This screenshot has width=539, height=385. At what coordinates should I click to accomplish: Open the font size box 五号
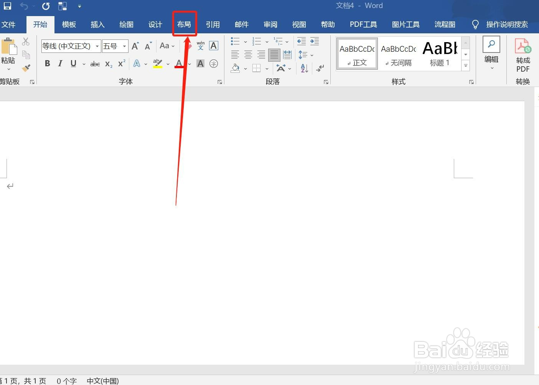pyautogui.click(x=115, y=46)
